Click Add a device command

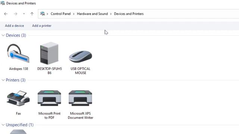pyautogui.click(x=15, y=26)
